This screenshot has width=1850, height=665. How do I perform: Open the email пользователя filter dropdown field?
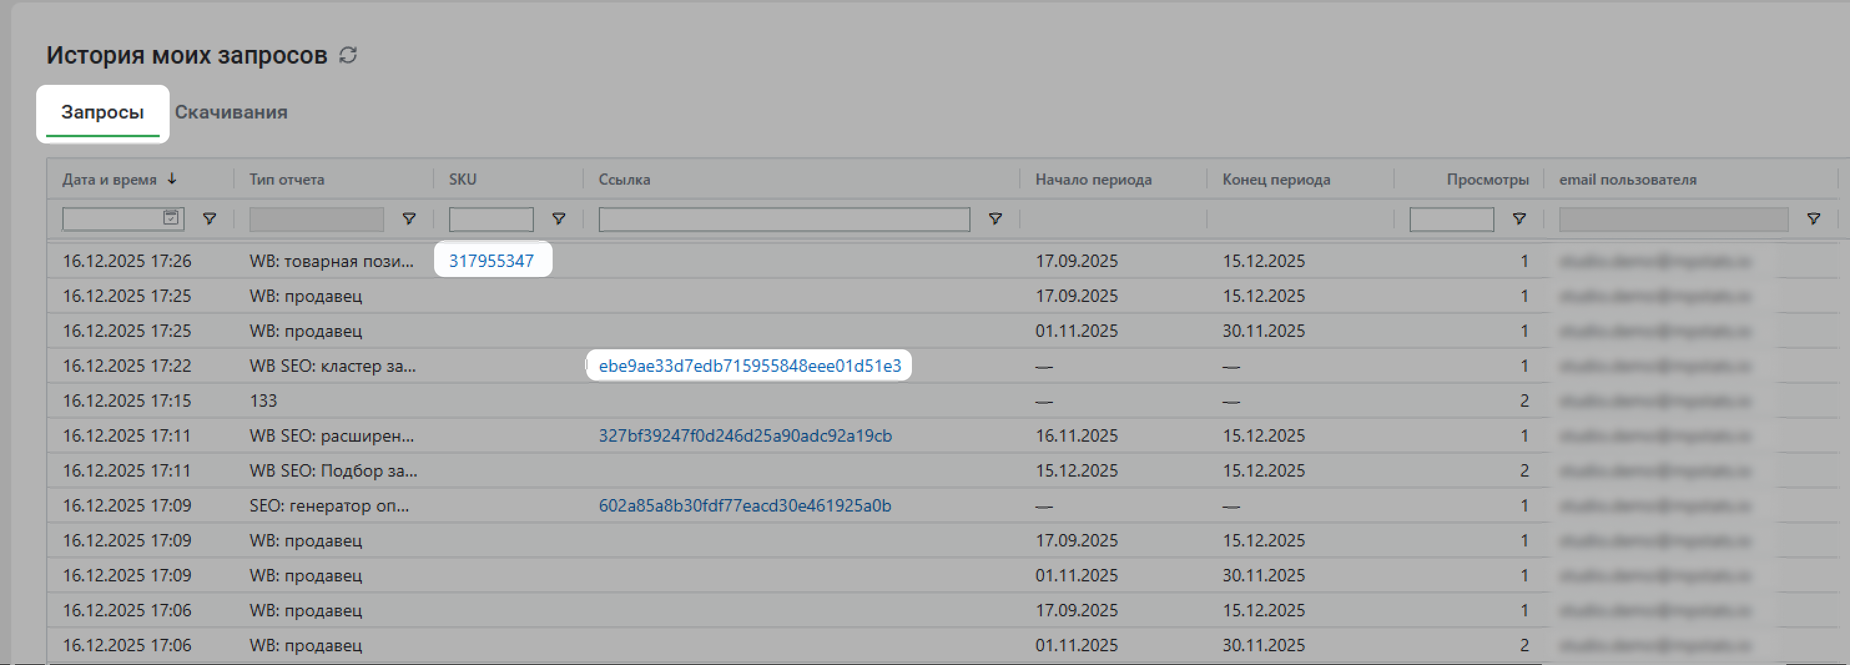[1673, 219]
